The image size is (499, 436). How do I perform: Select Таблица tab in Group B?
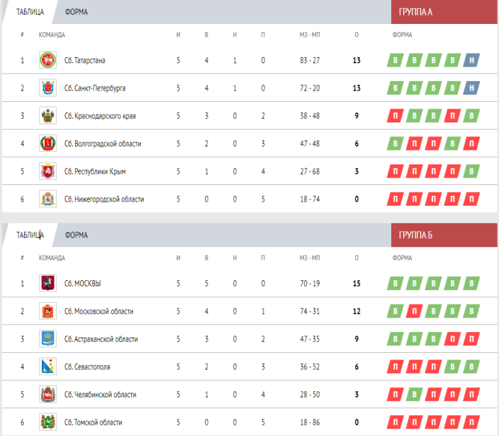click(x=30, y=235)
